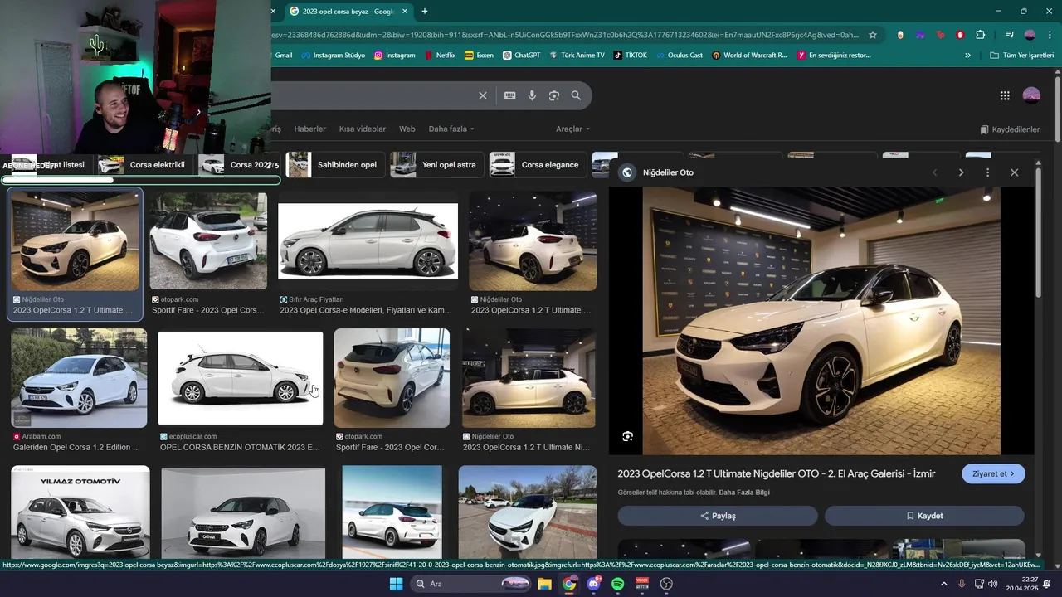Click the Windows taskbar Ara search box

click(x=470, y=584)
